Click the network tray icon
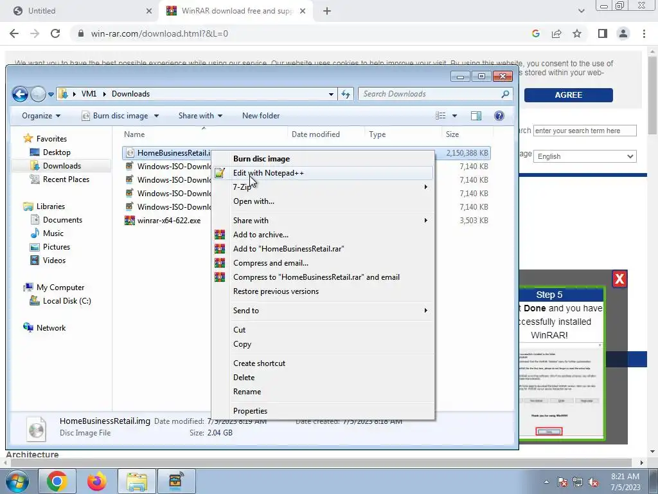Image resolution: width=658 pixels, height=494 pixels. tap(578, 482)
